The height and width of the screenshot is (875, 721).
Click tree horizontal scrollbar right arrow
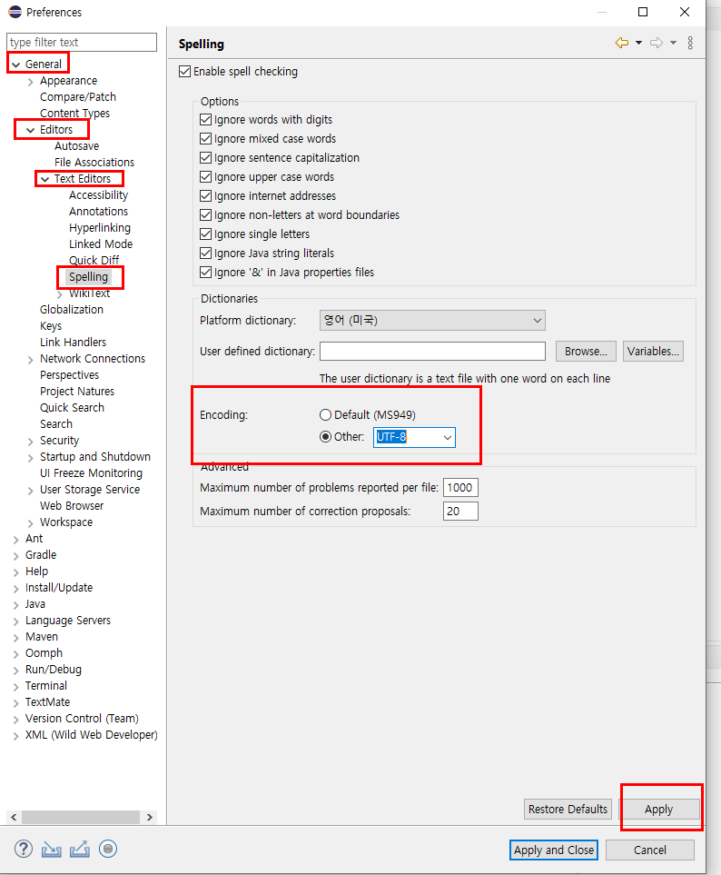pos(150,817)
